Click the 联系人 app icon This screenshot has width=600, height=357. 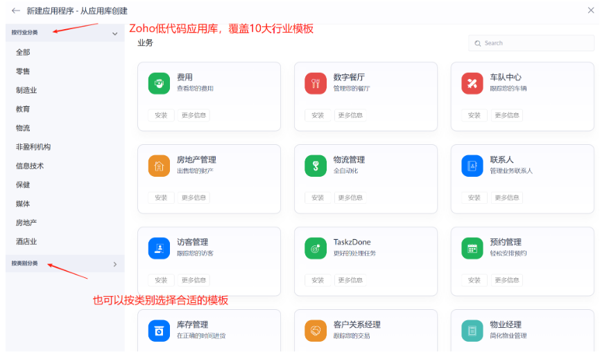[472, 166]
